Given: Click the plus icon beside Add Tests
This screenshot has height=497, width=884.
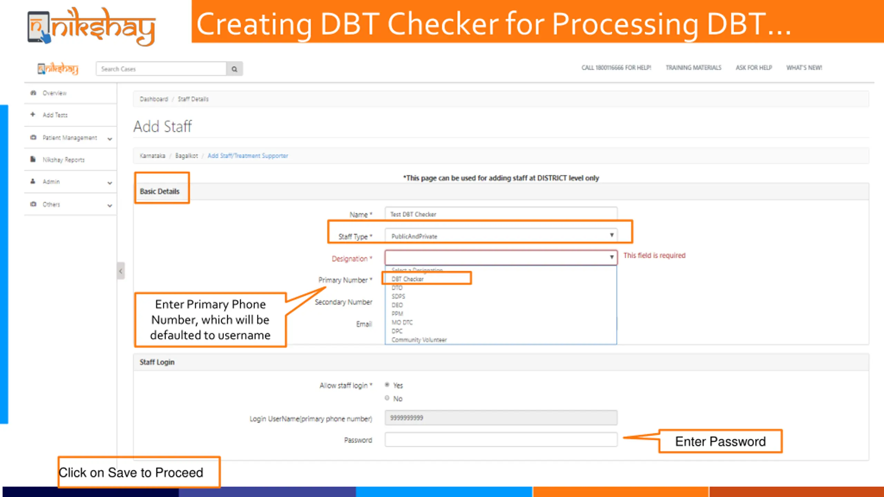Looking at the screenshot, I should pyautogui.click(x=33, y=114).
